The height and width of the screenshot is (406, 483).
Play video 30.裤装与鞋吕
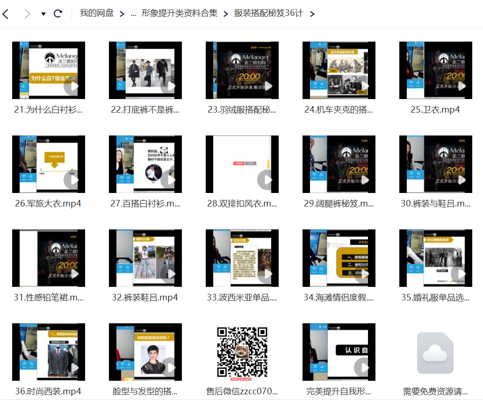436,164
